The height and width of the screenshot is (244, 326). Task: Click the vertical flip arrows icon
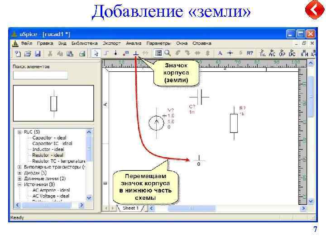point(207,53)
